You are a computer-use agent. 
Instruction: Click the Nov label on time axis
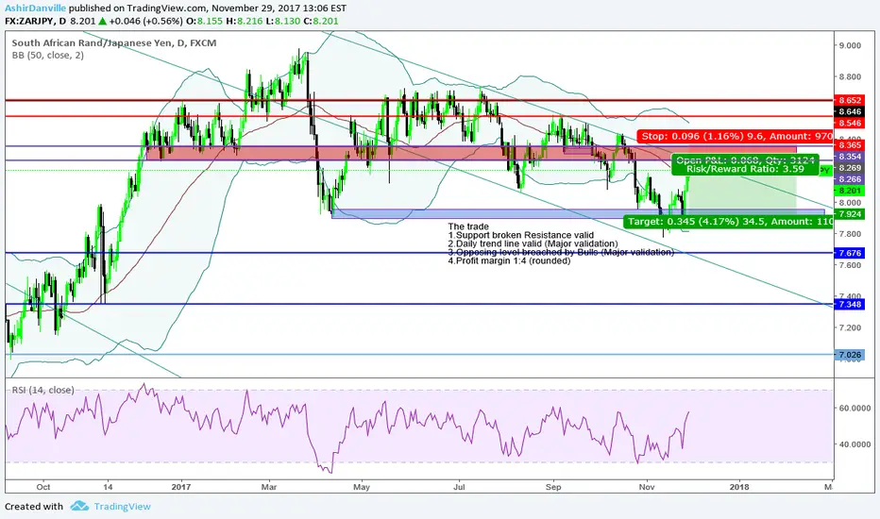coord(647,487)
